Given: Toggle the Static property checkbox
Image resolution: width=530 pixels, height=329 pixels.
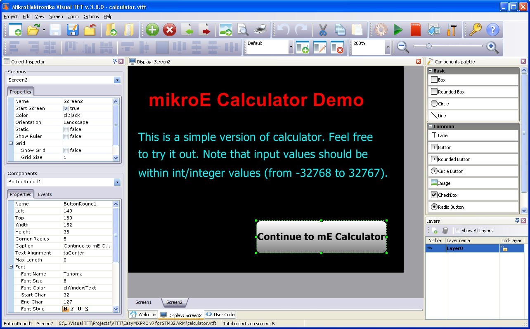Looking at the screenshot, I should tap(66, 129).
